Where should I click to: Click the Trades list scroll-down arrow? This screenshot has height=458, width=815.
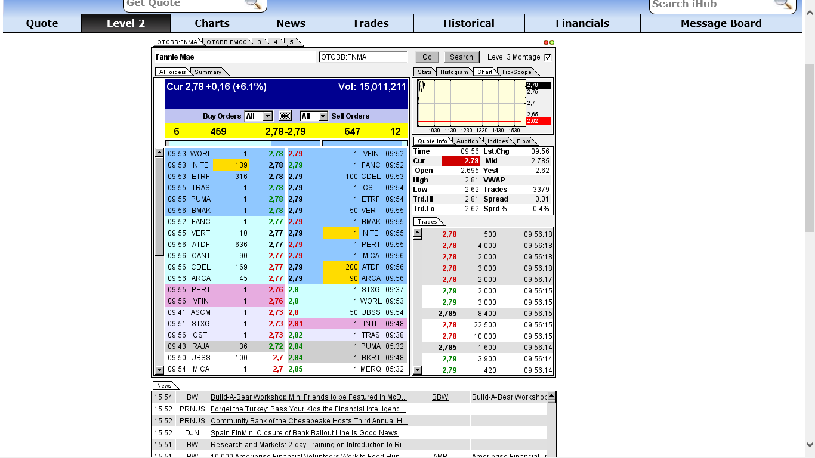[418, 370]
